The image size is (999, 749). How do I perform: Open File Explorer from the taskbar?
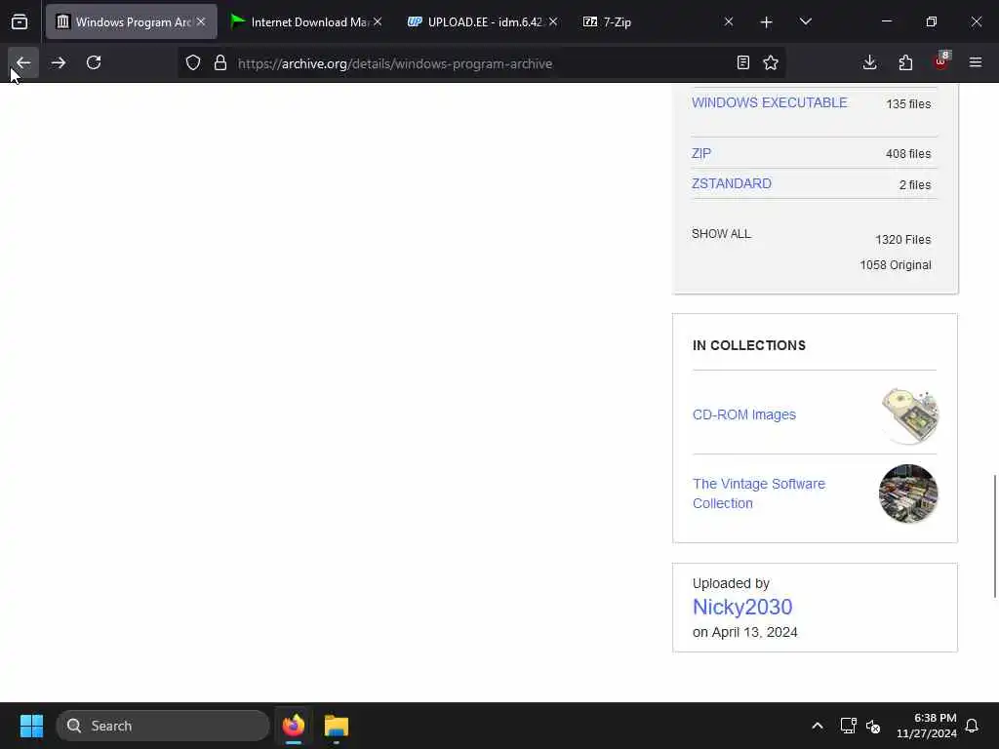(337, 726)
